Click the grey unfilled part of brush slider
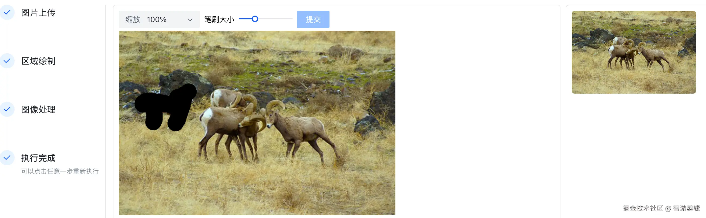Image resolution: width=706 pixels, height=218 pixels. tap(275, 19)
